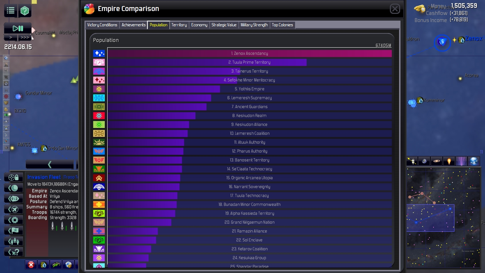Expand the three-ships fleets side panel
485x273 pixels.
pos(14,241)
